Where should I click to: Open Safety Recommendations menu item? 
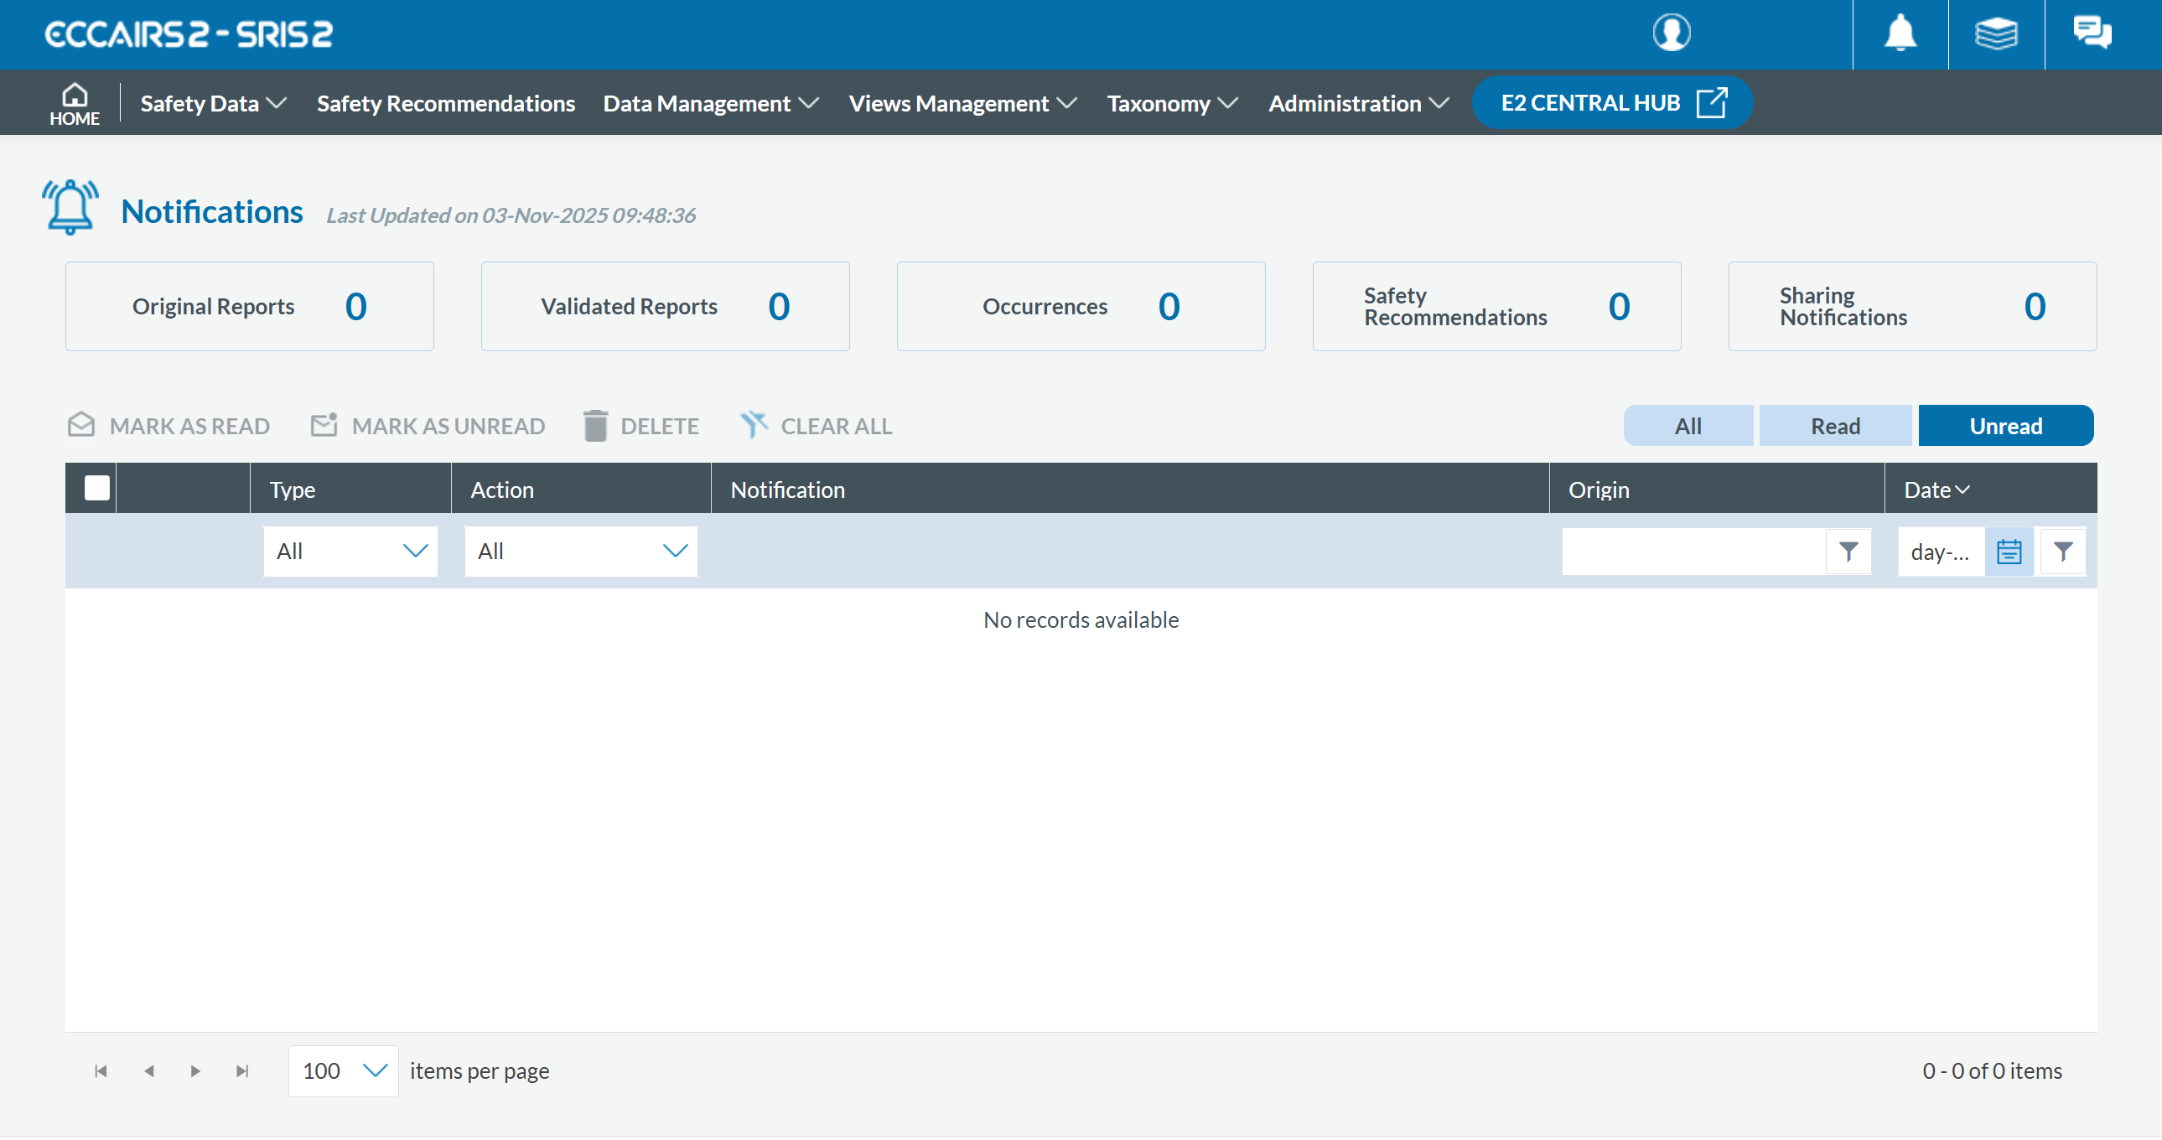click(x=446, y=103)
